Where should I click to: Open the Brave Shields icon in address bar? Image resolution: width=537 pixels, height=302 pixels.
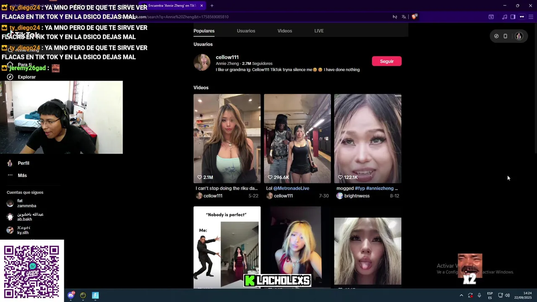tap(414, 17)
